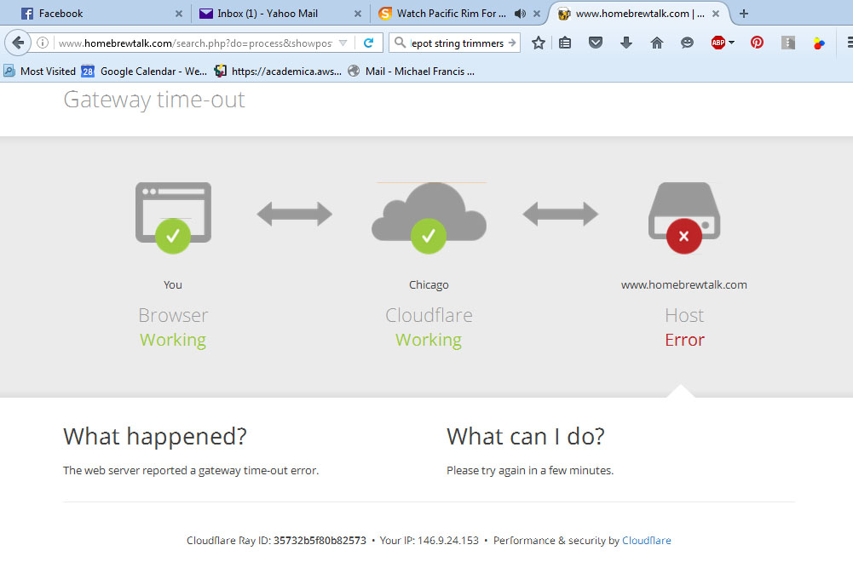Click the Gateway time-out heading
The width and height of the screenshot is (853, 562).
[x=154, y=100]
